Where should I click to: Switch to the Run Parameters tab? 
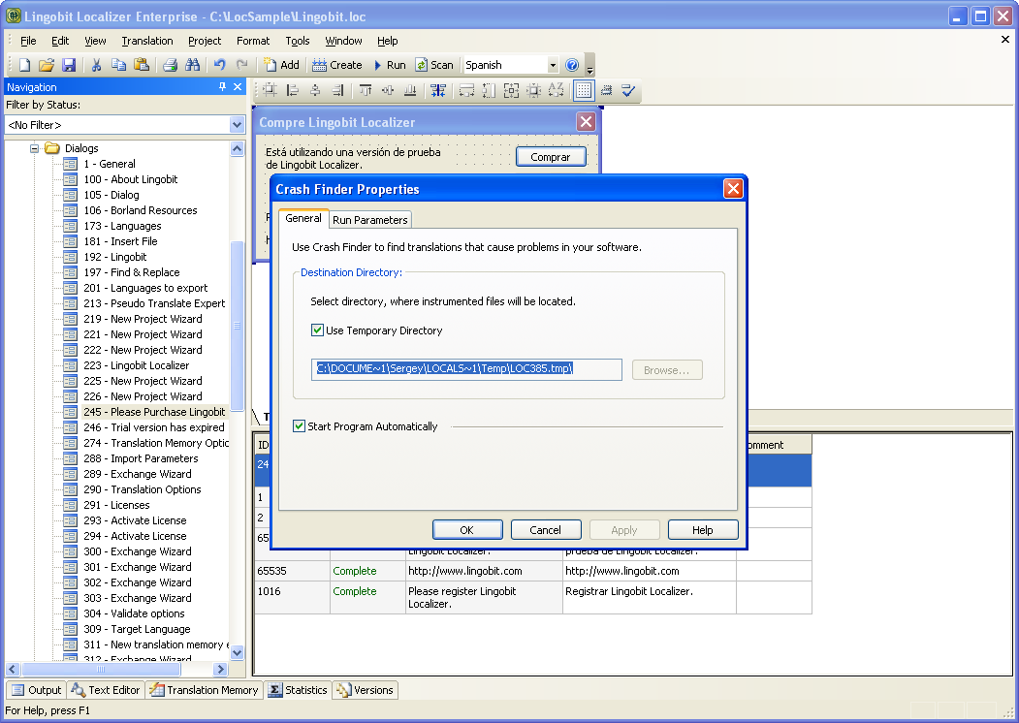pos(370,220)
